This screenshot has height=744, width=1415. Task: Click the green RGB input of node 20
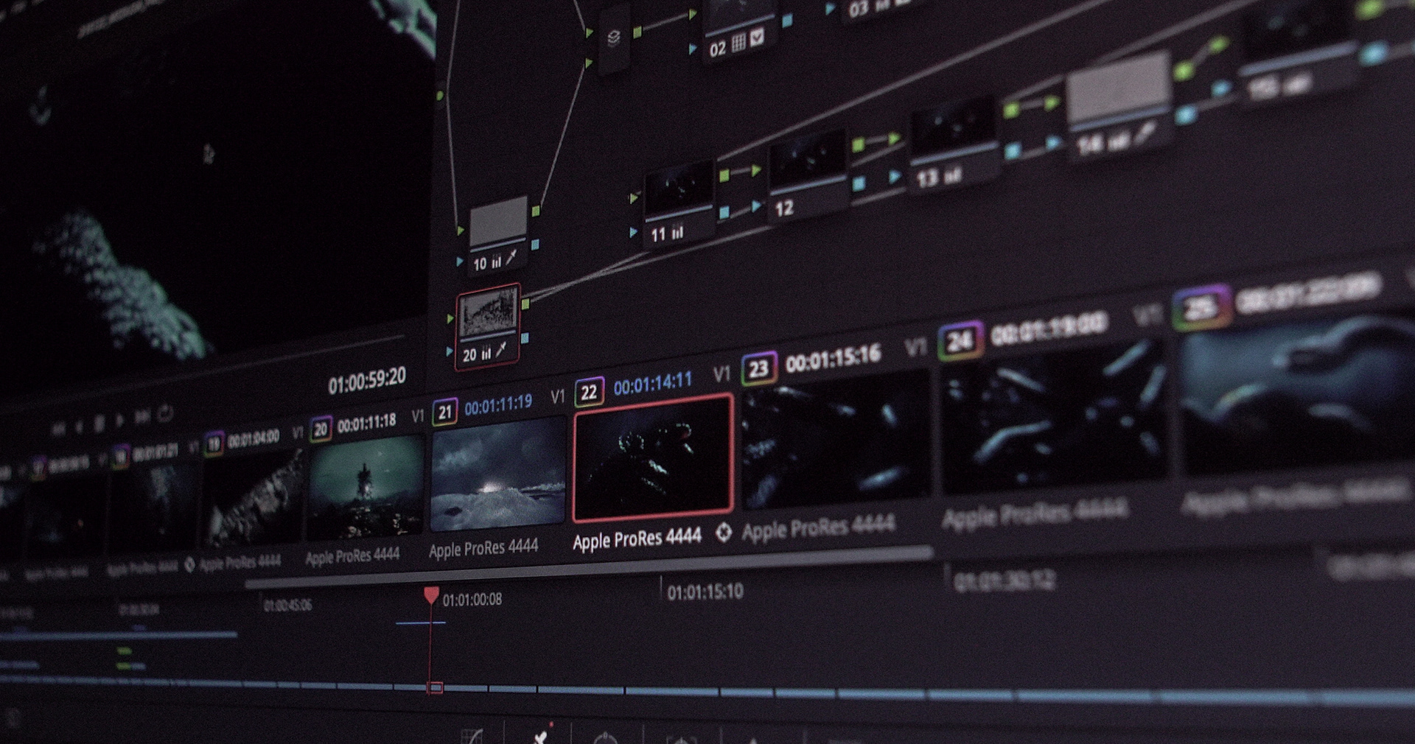pos(450,319)
